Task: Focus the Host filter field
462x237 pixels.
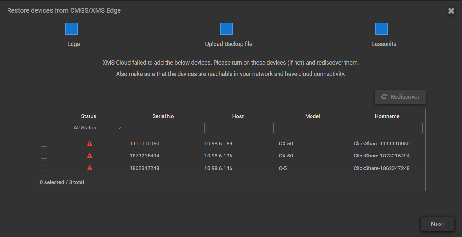Action: click(x=239, y=128)
